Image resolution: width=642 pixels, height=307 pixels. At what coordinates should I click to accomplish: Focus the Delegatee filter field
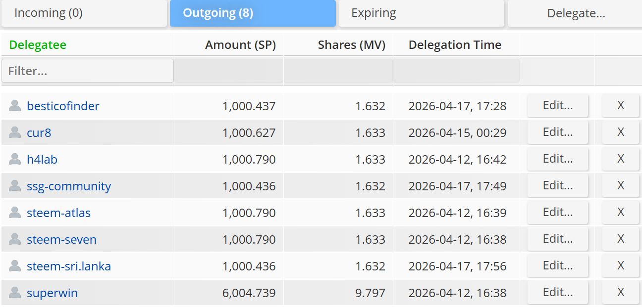pyautogui.click(x=88, y=71)
